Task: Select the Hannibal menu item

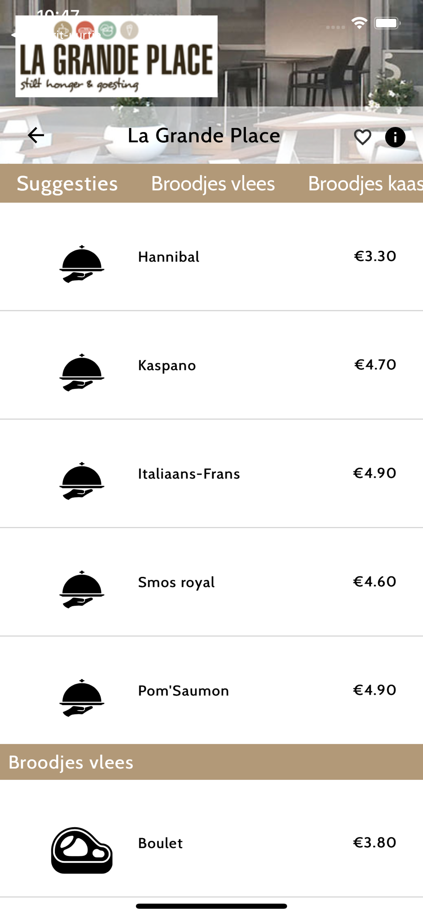Action: [x=211, y=257]
